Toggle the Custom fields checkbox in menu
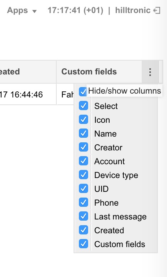 click(x=83, y=244)
